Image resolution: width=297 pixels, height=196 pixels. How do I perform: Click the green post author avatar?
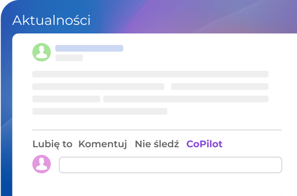tap(42, 52)
